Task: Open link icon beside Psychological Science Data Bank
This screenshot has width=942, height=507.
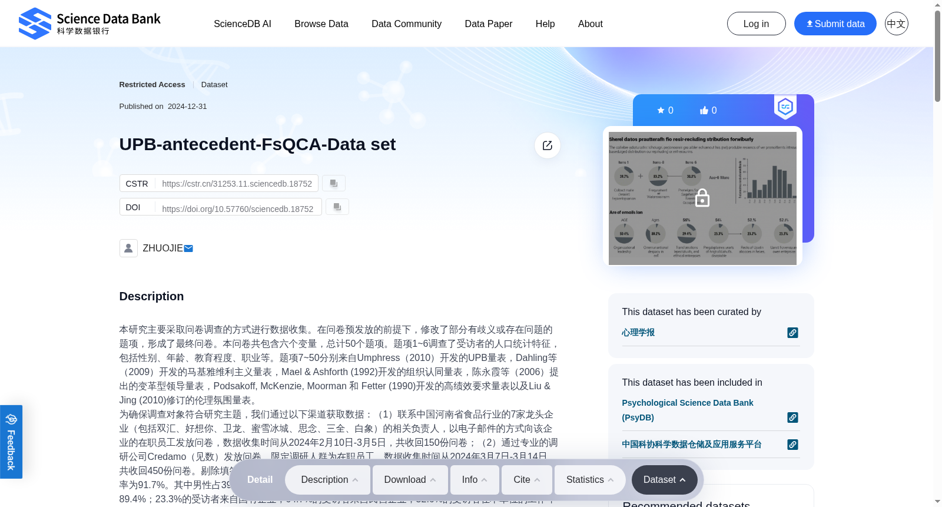Action: pyautogui.click(x=793, y=417)
